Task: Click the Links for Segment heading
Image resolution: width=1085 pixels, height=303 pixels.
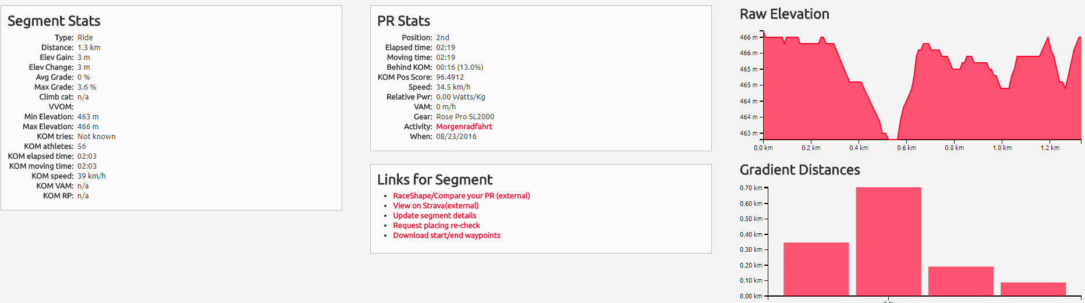Action: click(434, 180)
